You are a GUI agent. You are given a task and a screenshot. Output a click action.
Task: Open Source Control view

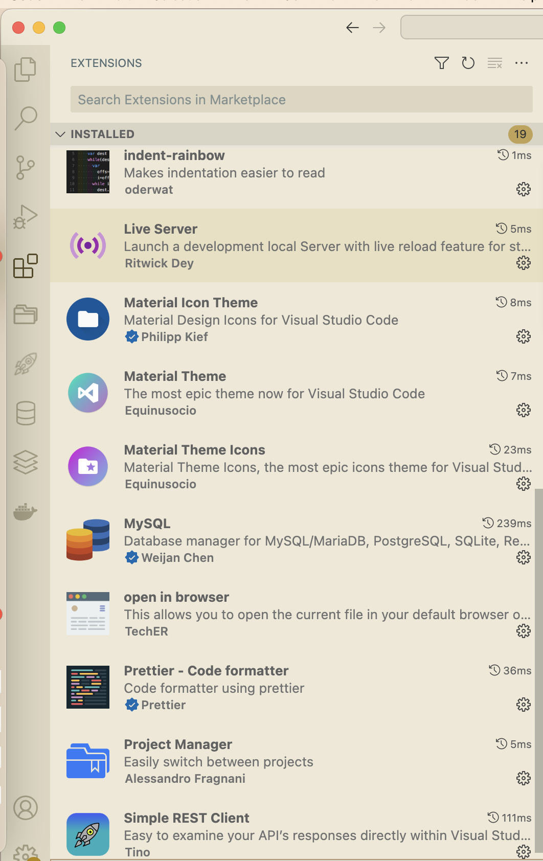click(26, 167)
